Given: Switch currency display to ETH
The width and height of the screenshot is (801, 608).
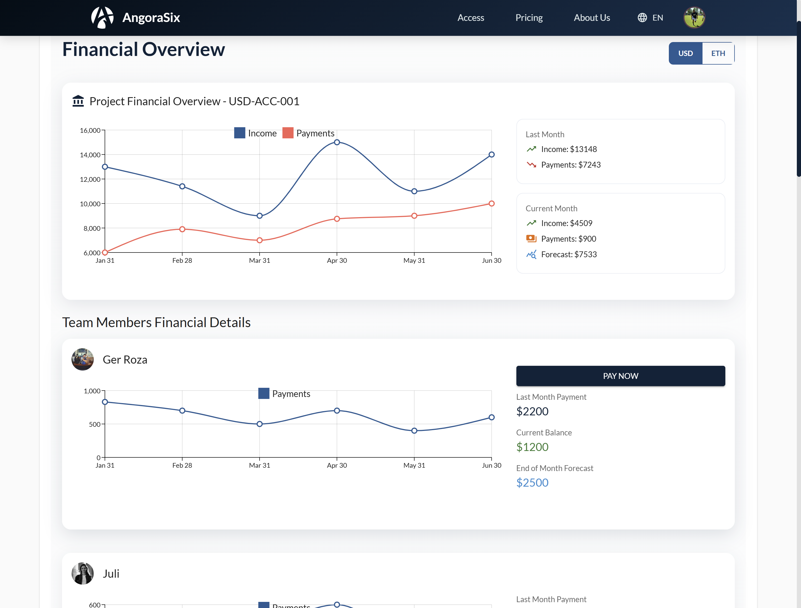Looking at the screenshot, I should click(718, 53).
